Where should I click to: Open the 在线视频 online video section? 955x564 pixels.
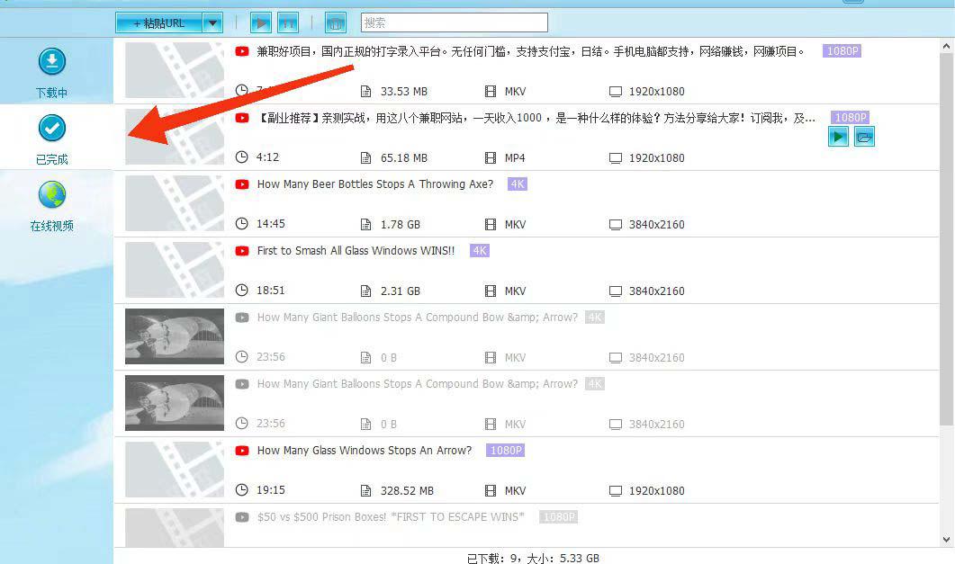[x=52, y=206]
